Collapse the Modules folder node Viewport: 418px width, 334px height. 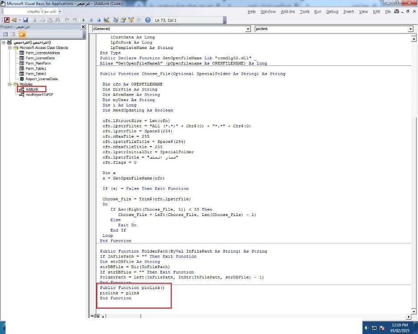[x=9, y=84]
